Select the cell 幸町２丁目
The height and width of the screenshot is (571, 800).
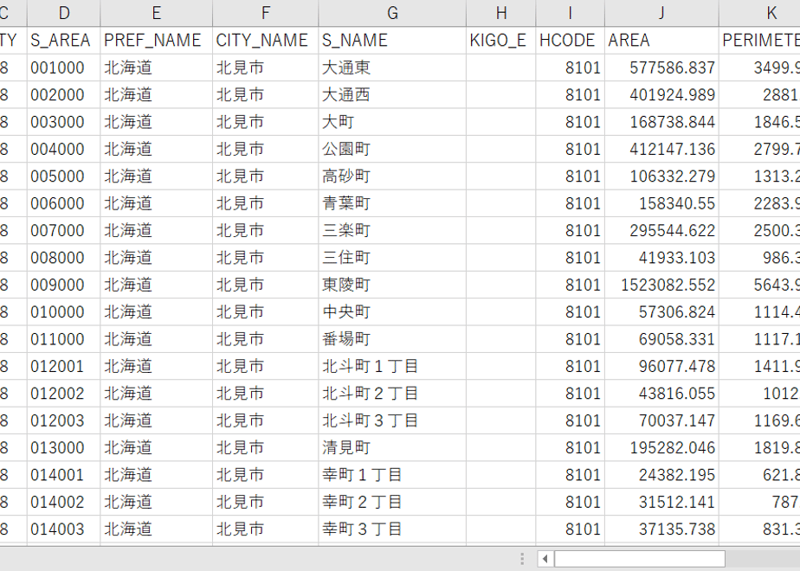(392, 502)
